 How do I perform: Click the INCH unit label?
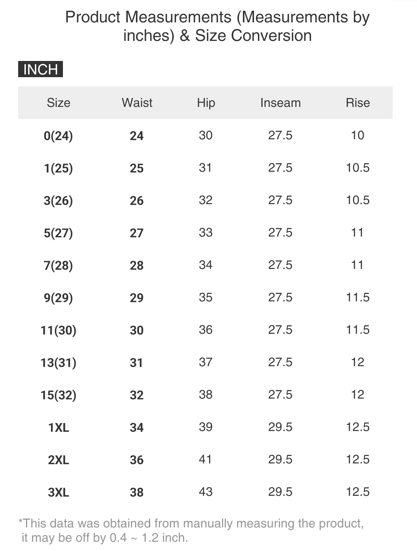(41, 69)
